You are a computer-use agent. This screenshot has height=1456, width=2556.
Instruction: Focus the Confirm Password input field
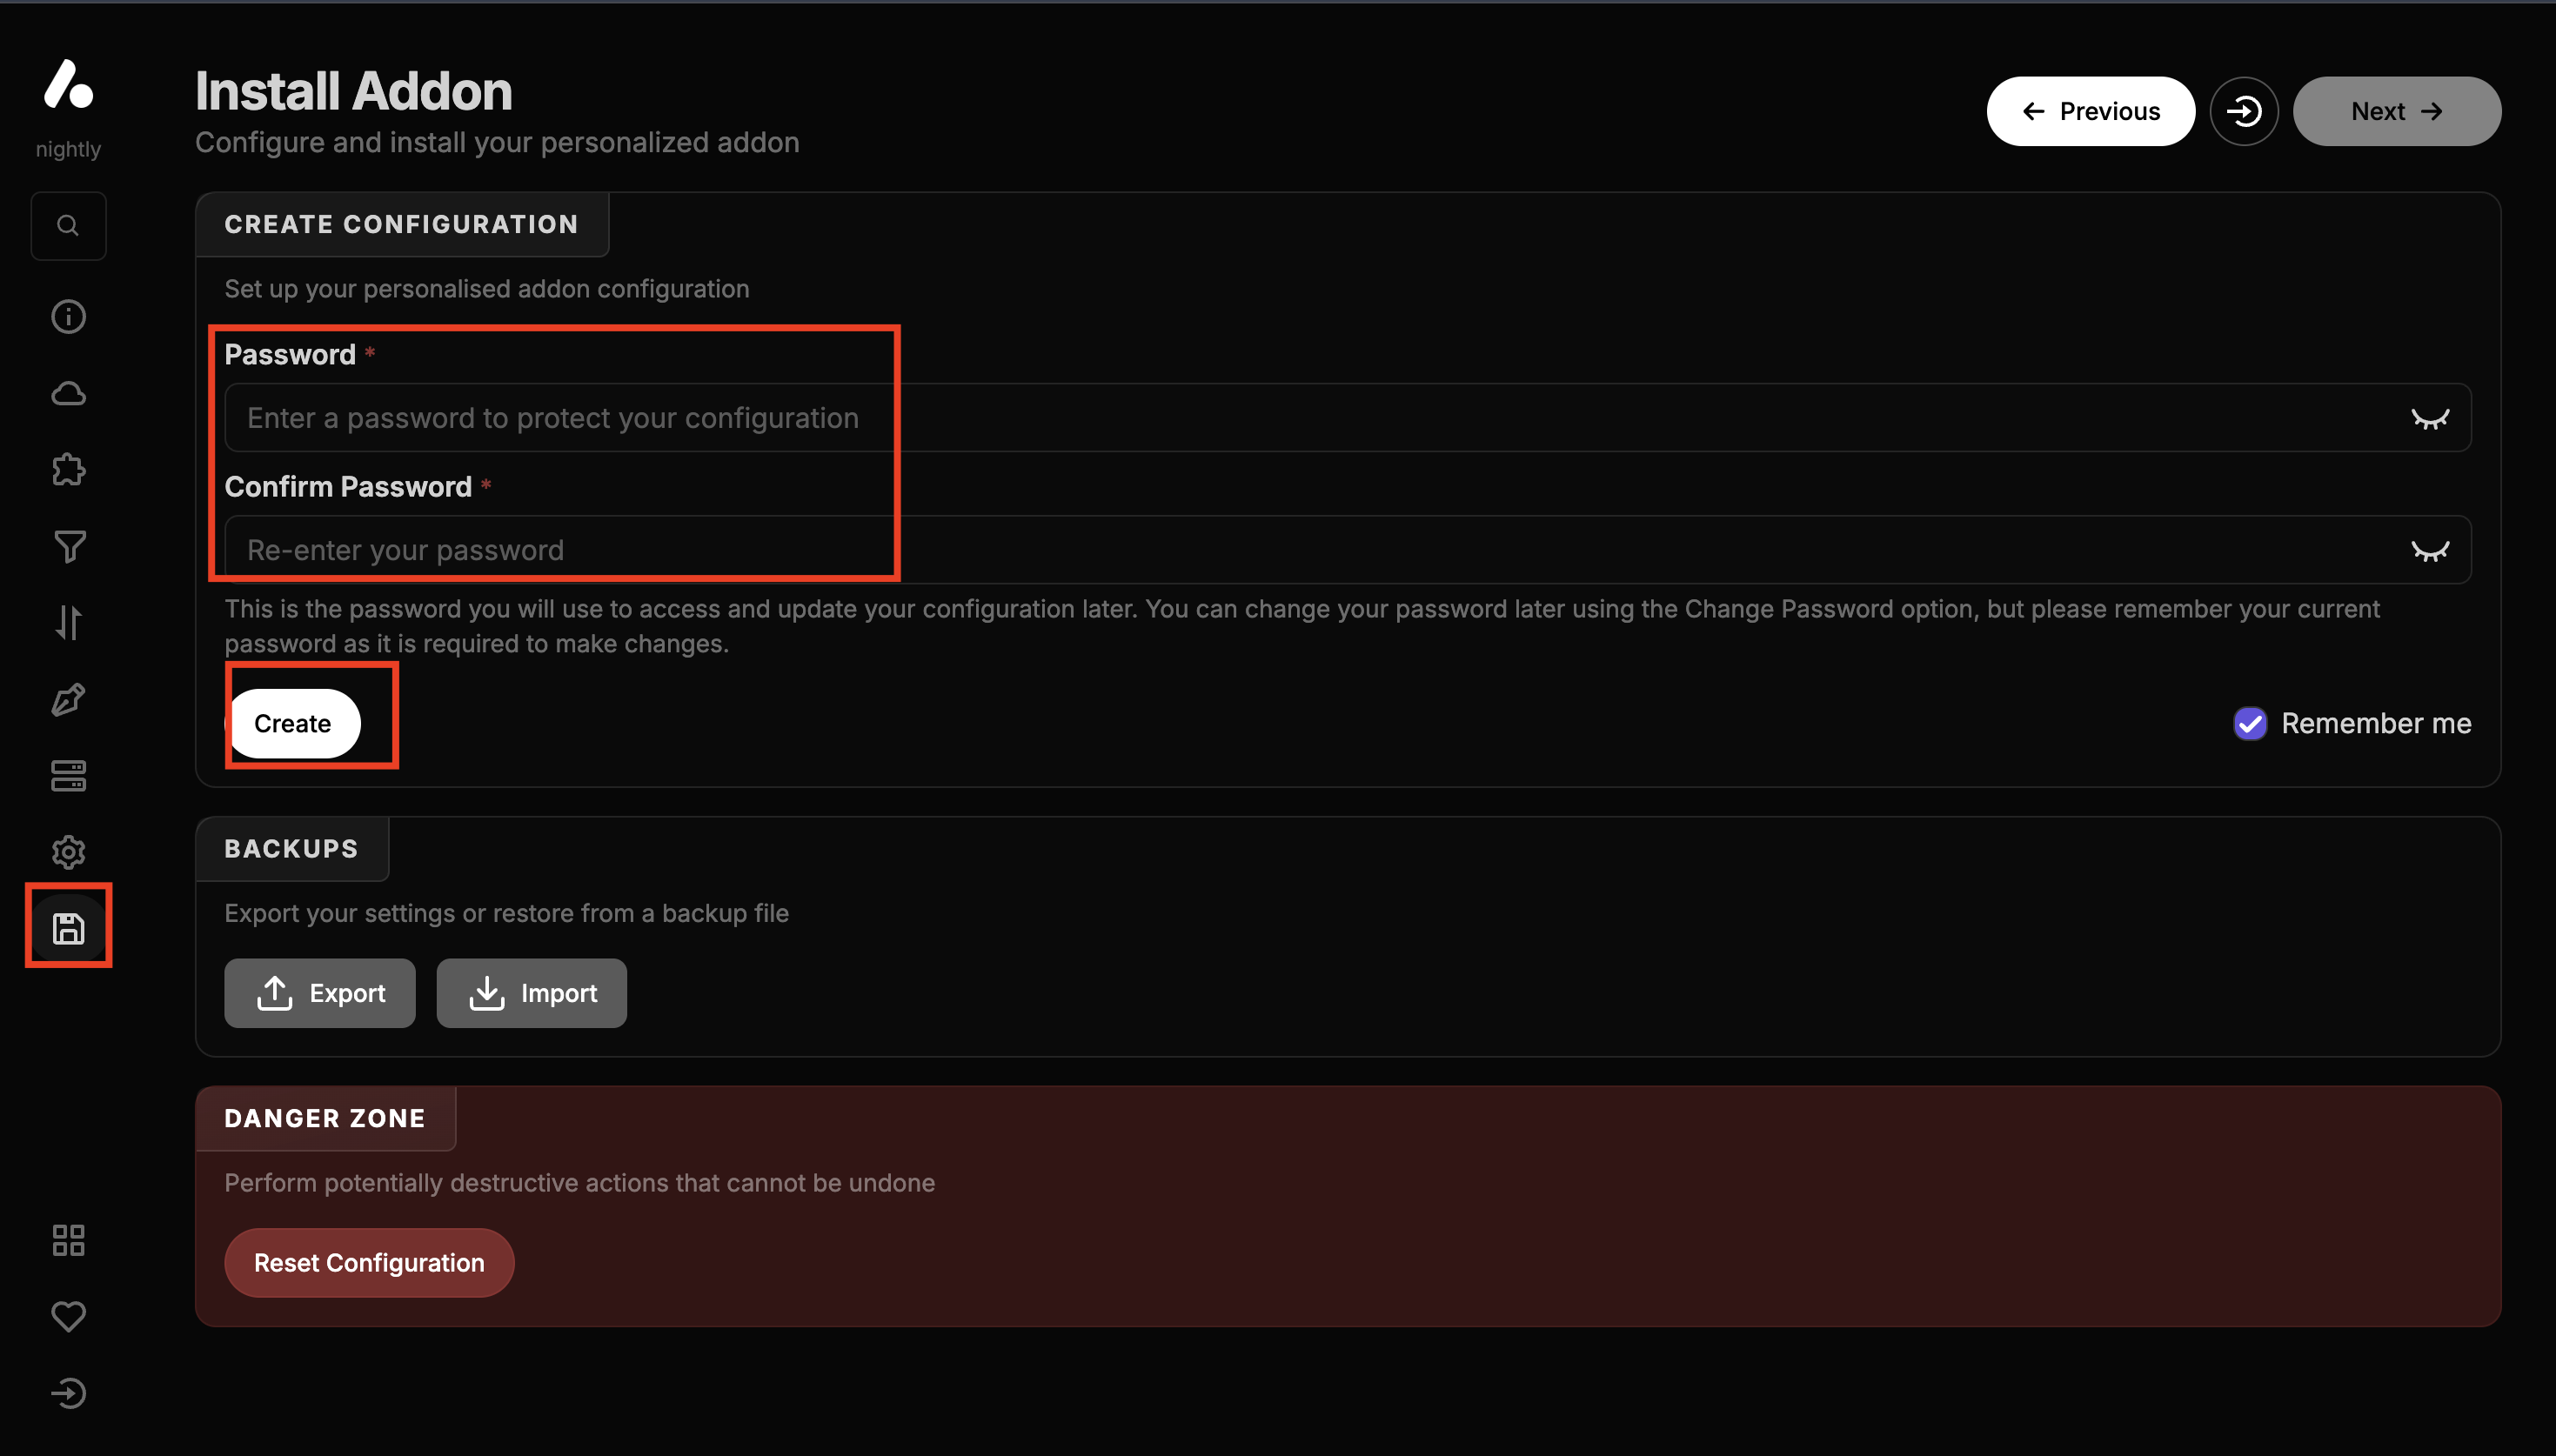point(1348,550)
